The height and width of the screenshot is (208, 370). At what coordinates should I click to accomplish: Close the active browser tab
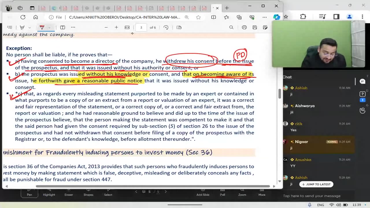click(x=217, y=8)
